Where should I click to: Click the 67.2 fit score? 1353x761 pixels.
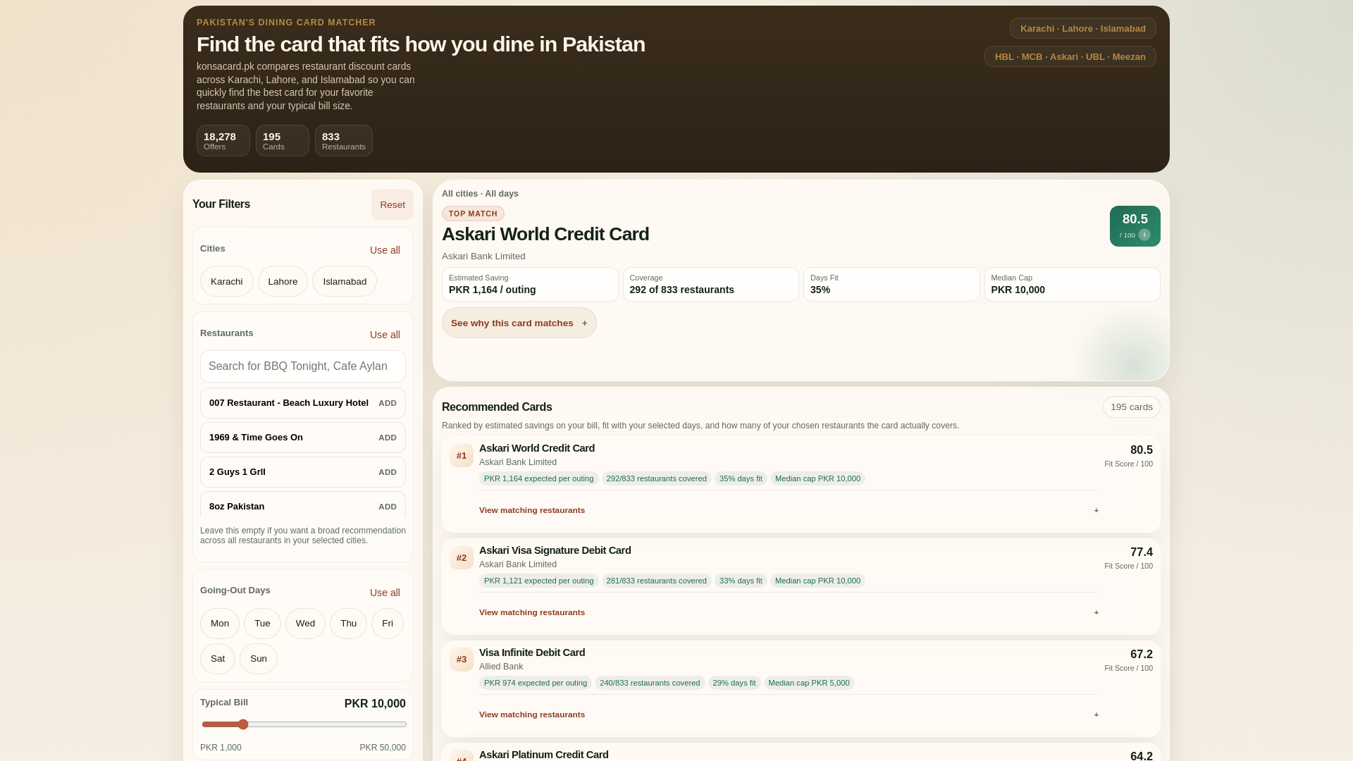(1142, 655)
